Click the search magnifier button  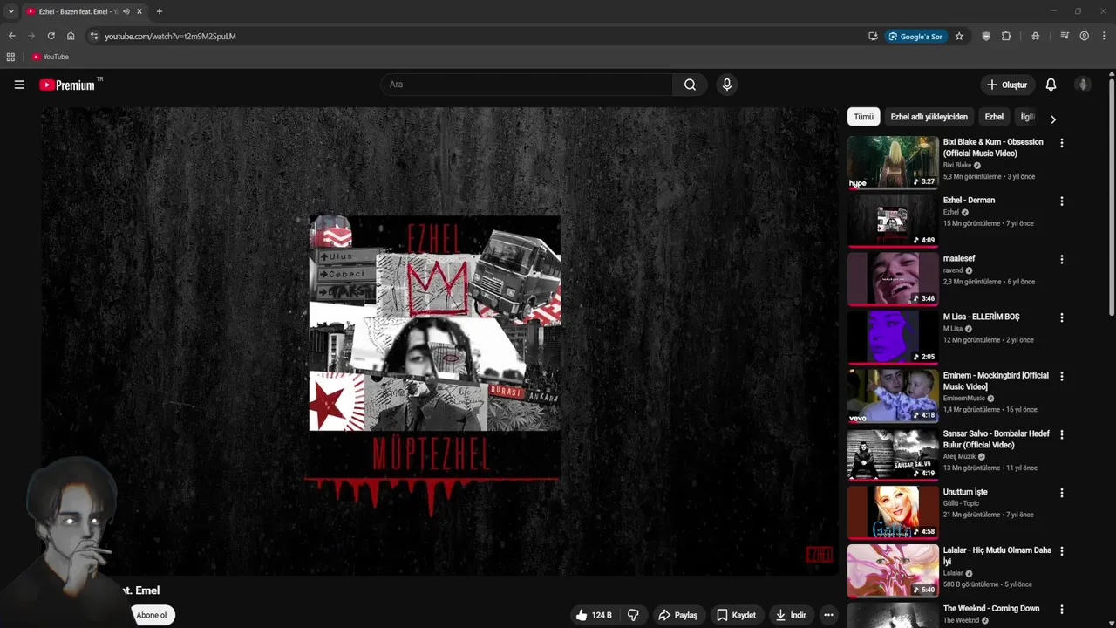tap(690, 85)
